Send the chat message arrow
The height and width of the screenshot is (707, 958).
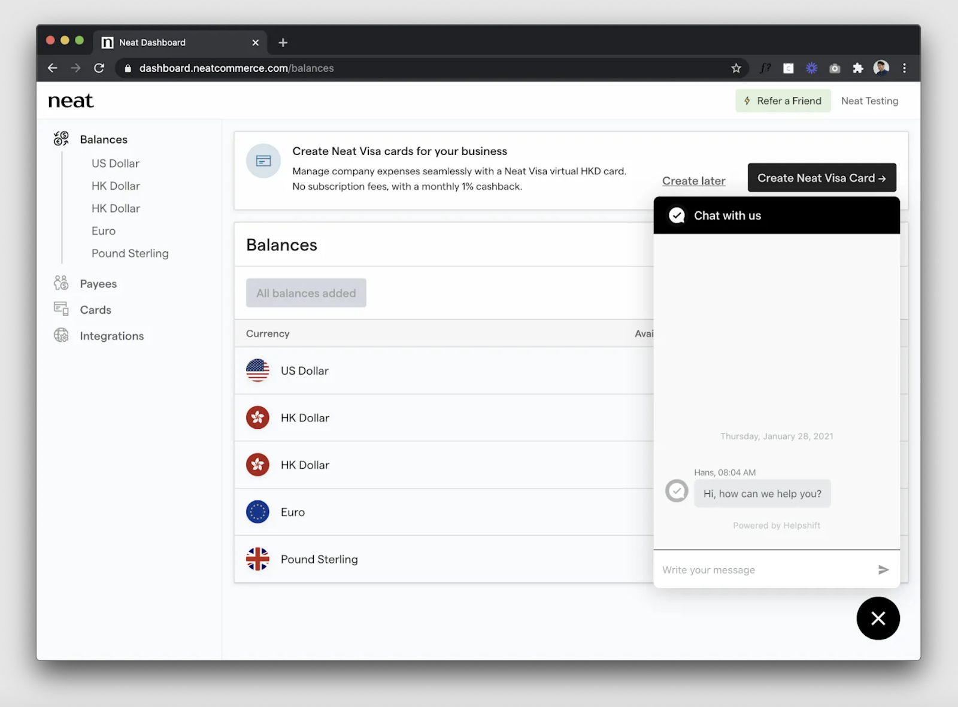(x=883, y=569)
